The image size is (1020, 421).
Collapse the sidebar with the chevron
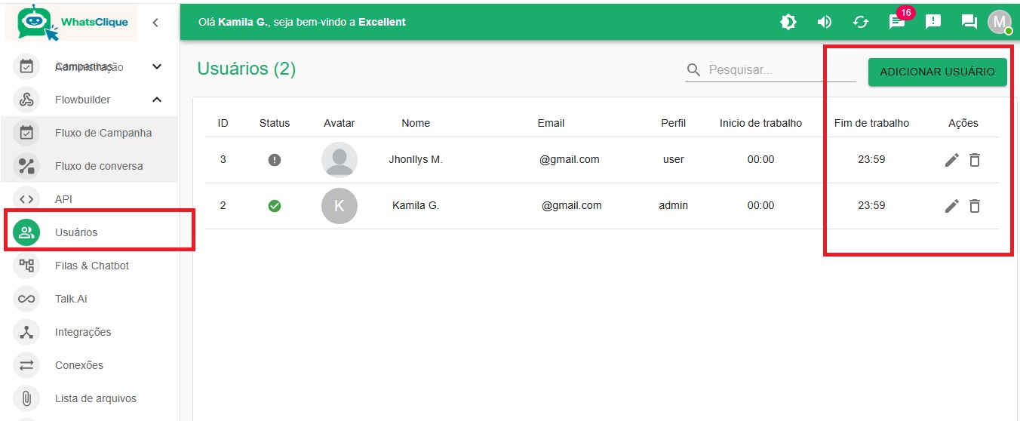pyautogui.click(x=155, y=23)
